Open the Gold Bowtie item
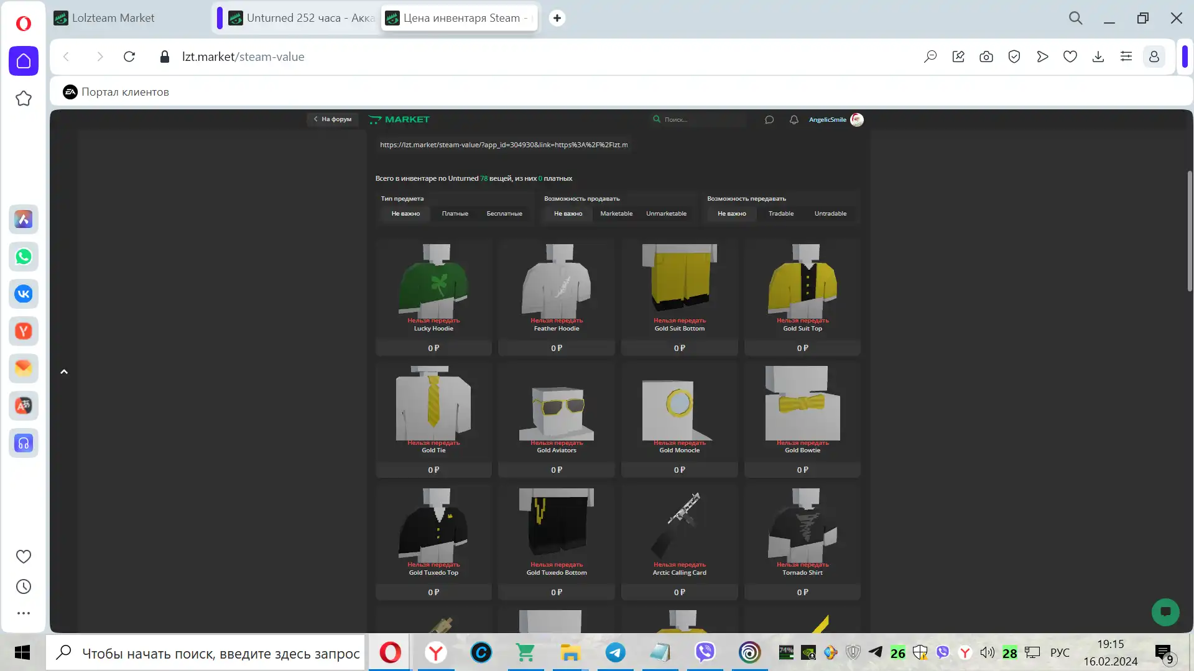The height and width of the screenshot is (671, 1194). pos(802,420)
